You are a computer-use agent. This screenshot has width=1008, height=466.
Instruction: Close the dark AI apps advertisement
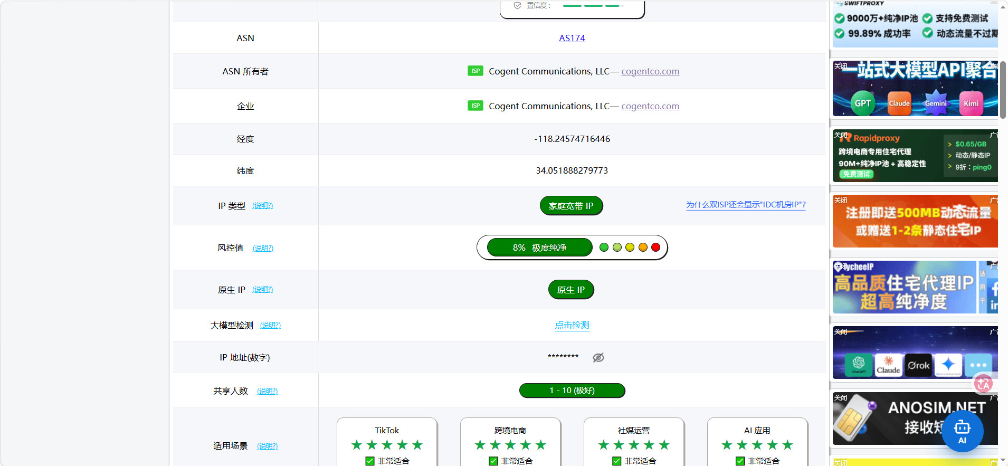(x=841, y=331)
